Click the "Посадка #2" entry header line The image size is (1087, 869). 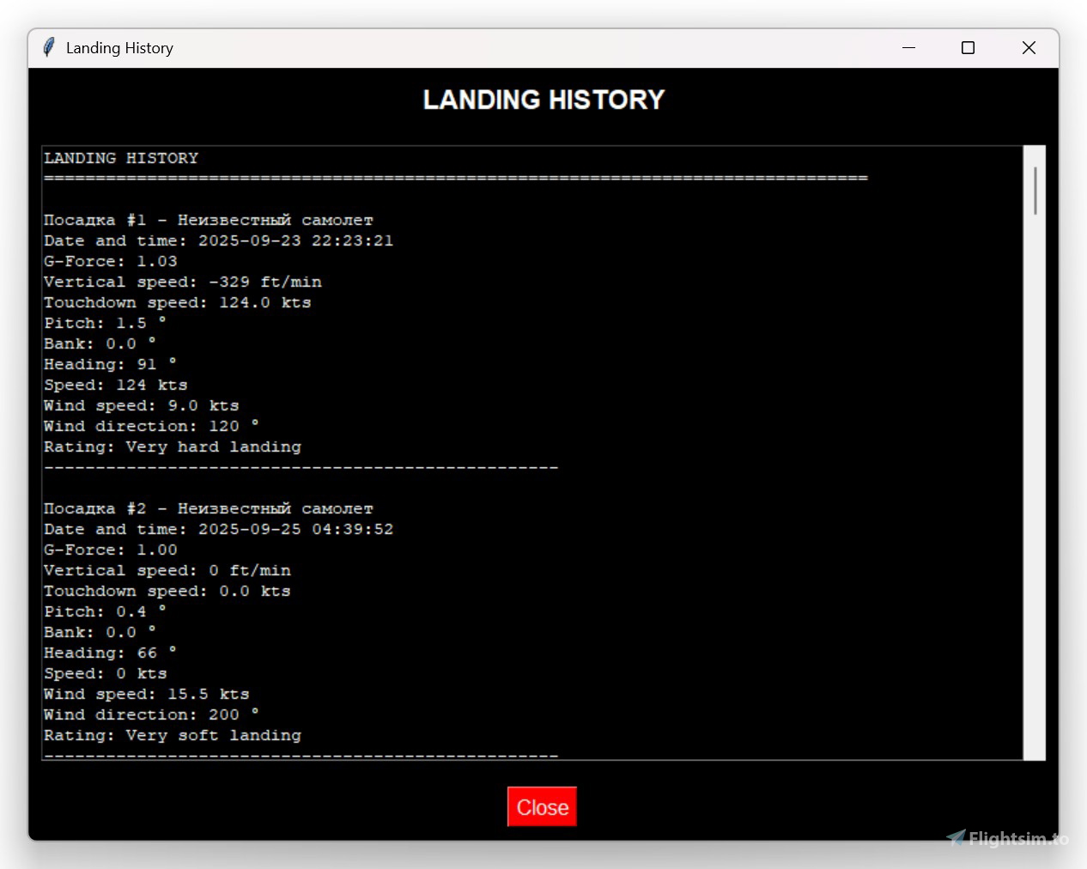pos(208,509)
